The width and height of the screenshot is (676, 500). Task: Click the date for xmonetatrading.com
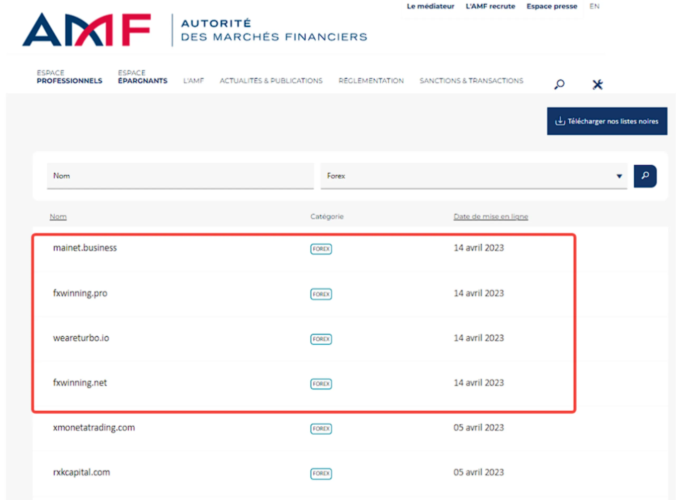tap(478, 428)
